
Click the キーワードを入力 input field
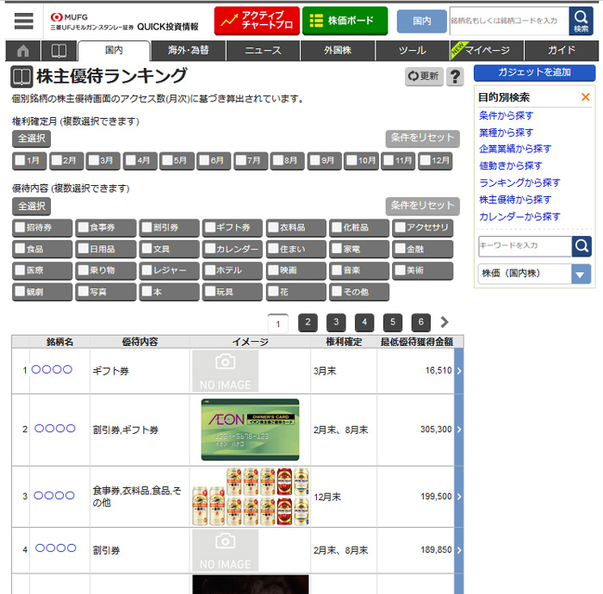(524, 246)
